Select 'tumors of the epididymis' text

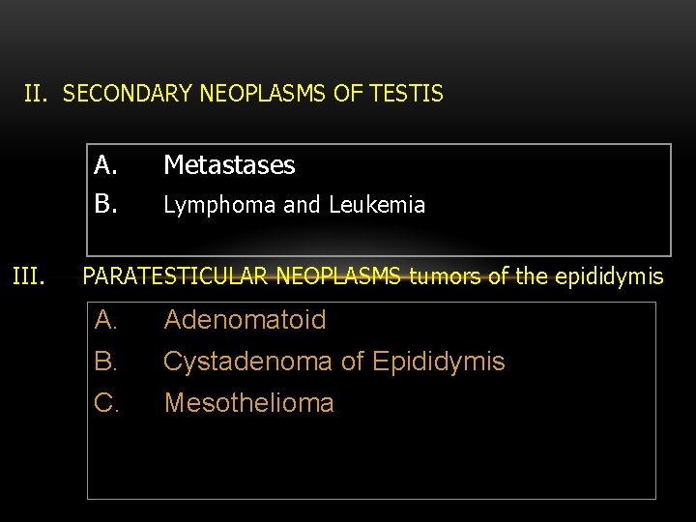(x=537, y=277)
